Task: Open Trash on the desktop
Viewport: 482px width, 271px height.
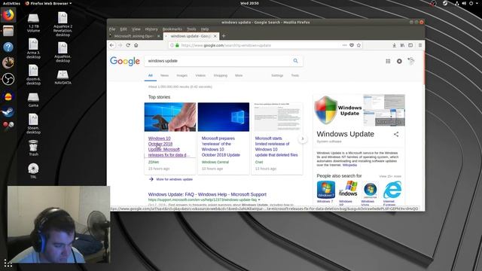Action: [33, 148]
